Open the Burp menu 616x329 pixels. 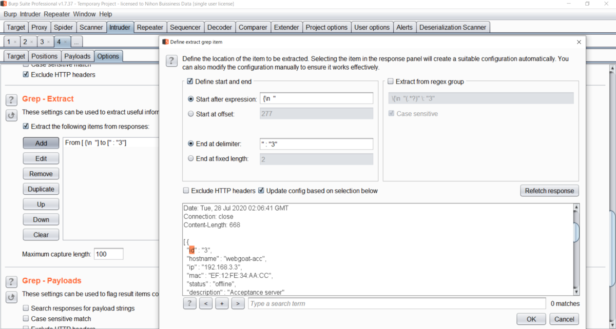(x=10, y=14)
